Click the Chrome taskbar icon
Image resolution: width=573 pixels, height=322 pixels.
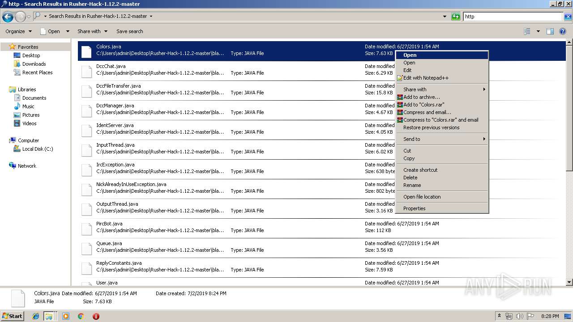(x=81, y=316)
